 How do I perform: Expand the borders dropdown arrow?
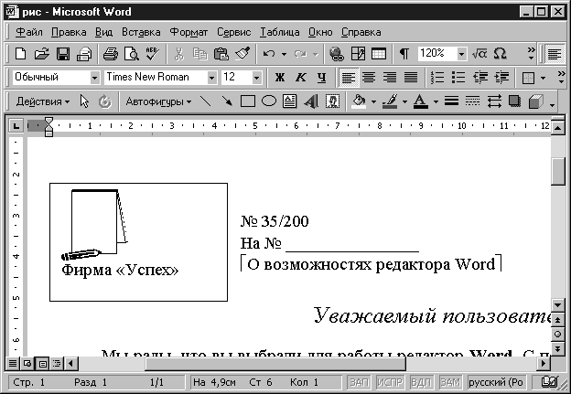[x=543, y=78]
